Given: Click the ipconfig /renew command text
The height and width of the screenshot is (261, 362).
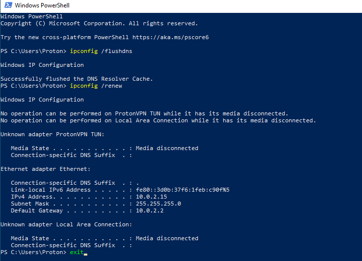Looking at the screenshot, I should coord(96,86).
